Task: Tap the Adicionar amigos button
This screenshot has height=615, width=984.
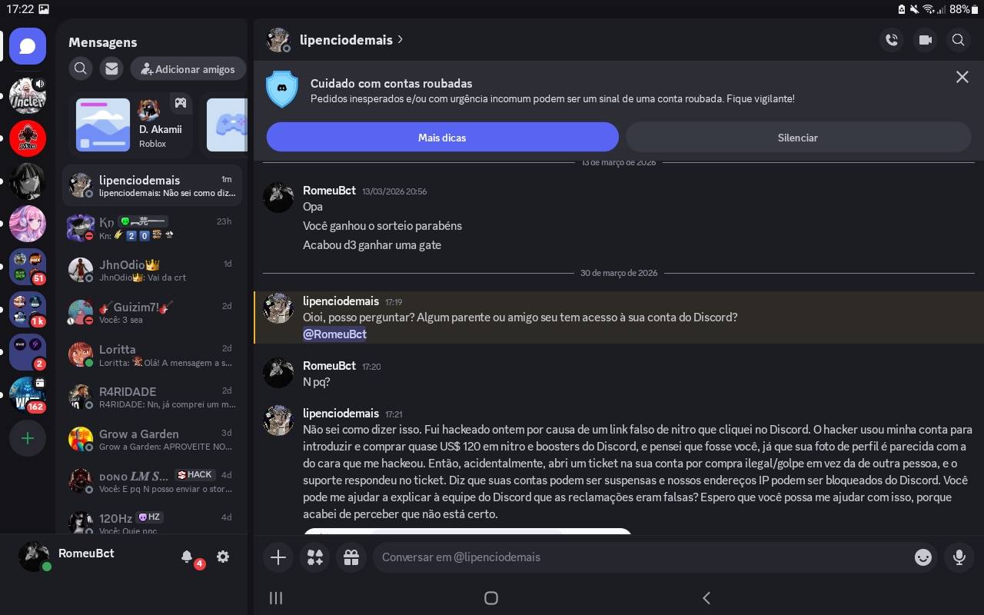Action: (188, 68)
